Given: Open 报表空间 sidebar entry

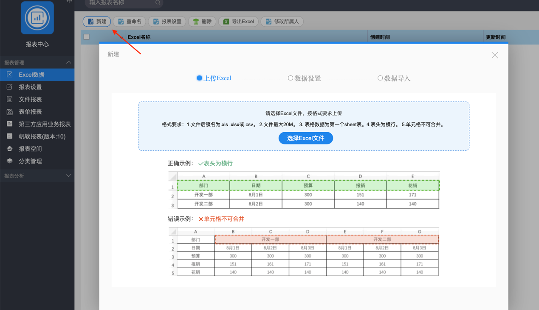Looking at the screenshot, I should click(x=30, y=149).
